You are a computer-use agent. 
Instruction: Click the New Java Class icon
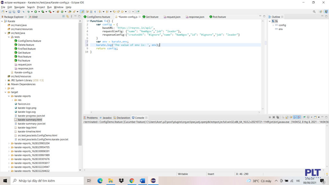tap(62, 12)
